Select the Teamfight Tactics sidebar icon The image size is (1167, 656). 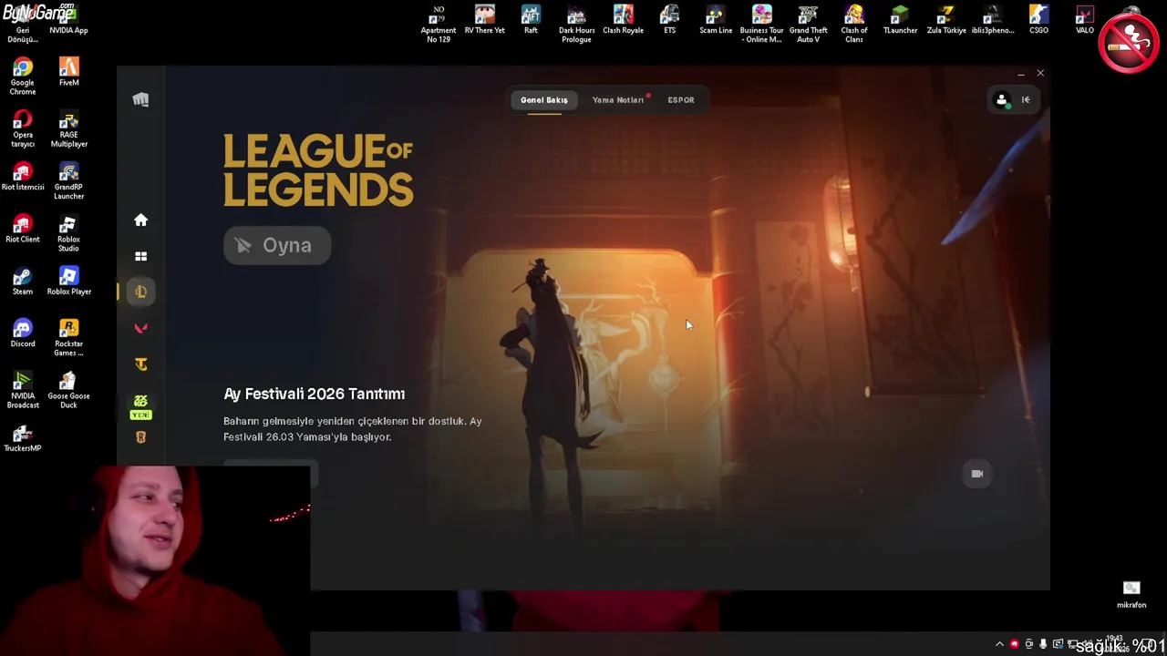click(x=140, y=364)
